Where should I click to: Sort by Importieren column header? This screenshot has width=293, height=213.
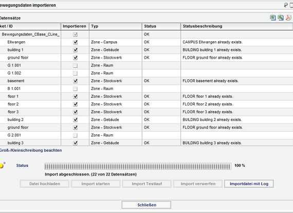tap(75, 26)
